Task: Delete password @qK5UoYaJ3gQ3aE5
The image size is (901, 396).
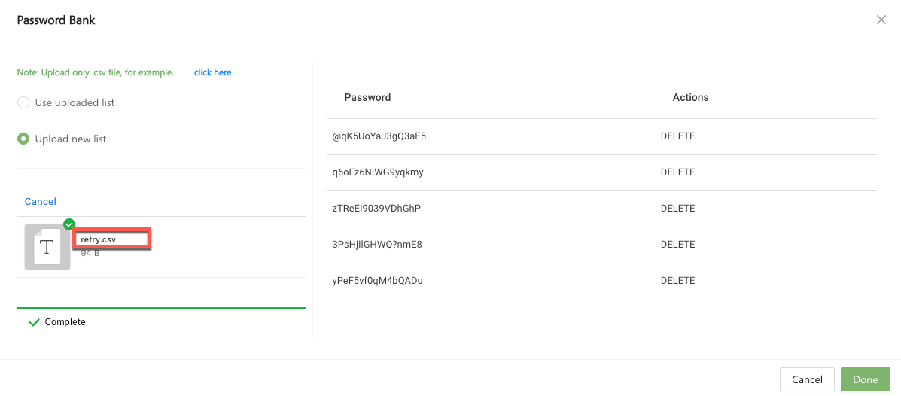Action: pyautogui.click(x=677, y=136)
